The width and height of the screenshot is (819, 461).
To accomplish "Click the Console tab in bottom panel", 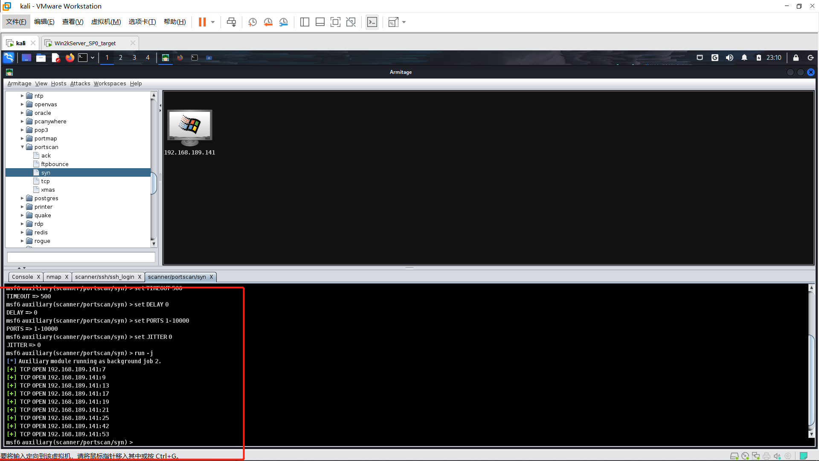I will pos(23,276).
